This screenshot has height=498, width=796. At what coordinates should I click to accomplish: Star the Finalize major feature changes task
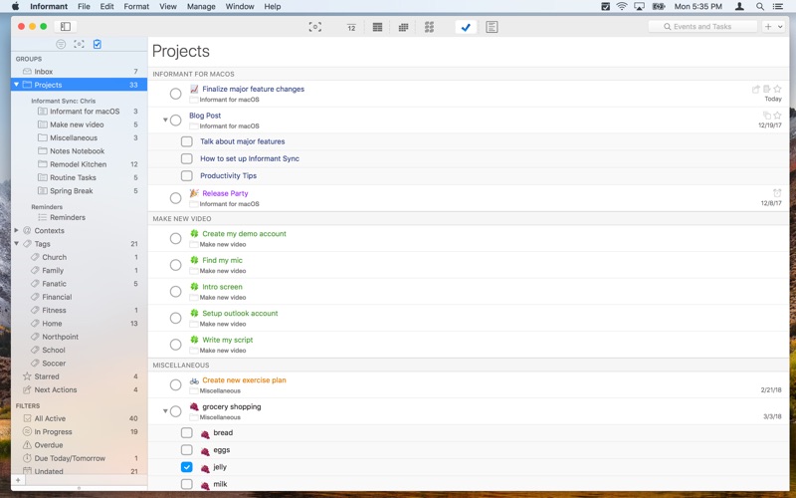tap(777, 89)
